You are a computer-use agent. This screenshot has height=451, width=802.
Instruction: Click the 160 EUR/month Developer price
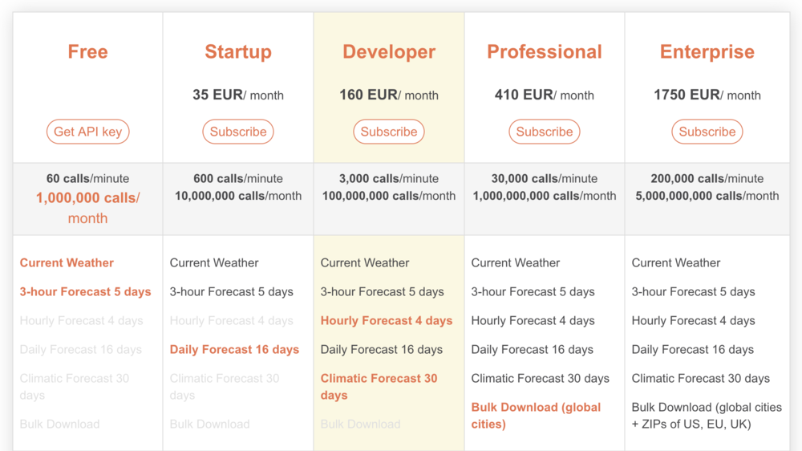tap(389, 95)
